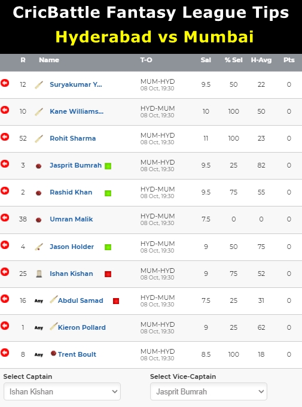This screenshot has width=302, height=407.
Task: Click all-rounder icon beside Jason Holder
Action: tap(39, 247)
